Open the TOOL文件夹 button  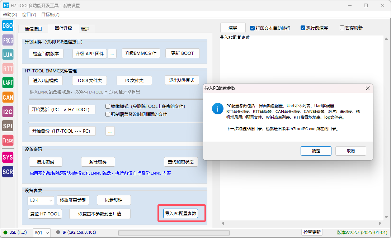(90, 81)
